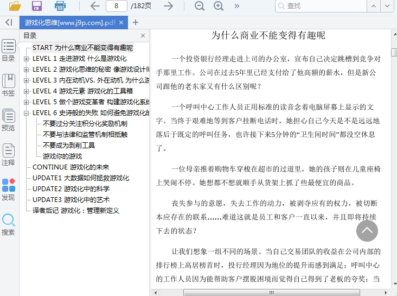Close the 游戏化思维 pdf tab

121,23
